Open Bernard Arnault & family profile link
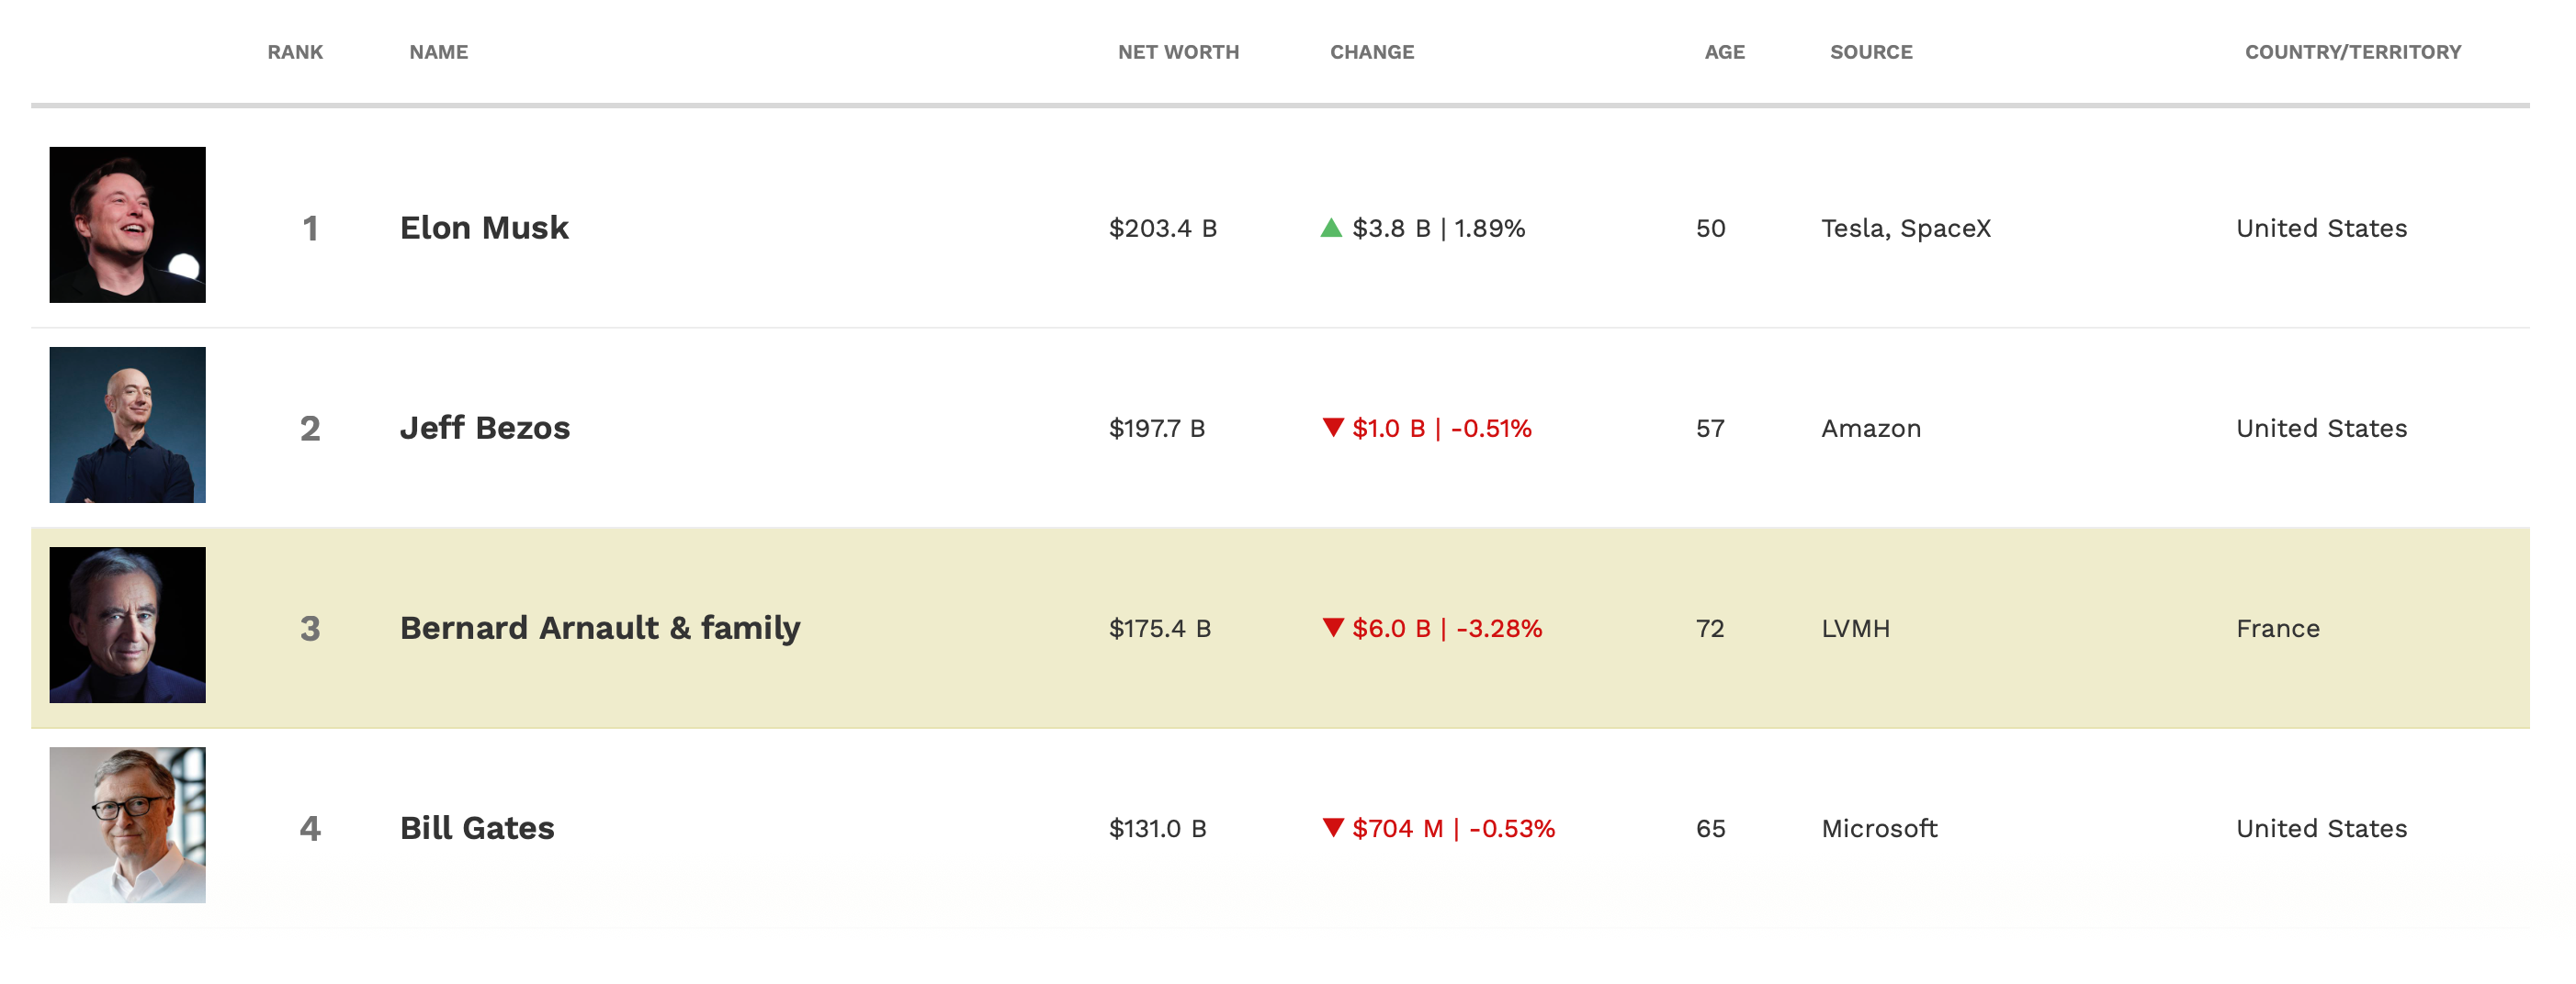Screen dimensions: 2576x984 [x=600, y=627]
